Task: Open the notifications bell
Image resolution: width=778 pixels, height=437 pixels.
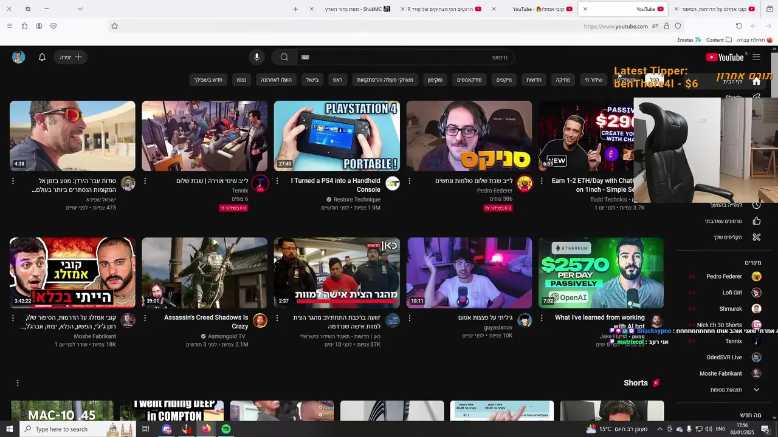Action: click(x=42, y=57)
